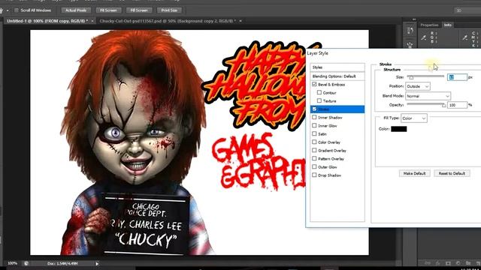Viewport: 481px width, 270px height.
Task: Toggle the Scroll All Windows checkbox
Action: point(17,10)
